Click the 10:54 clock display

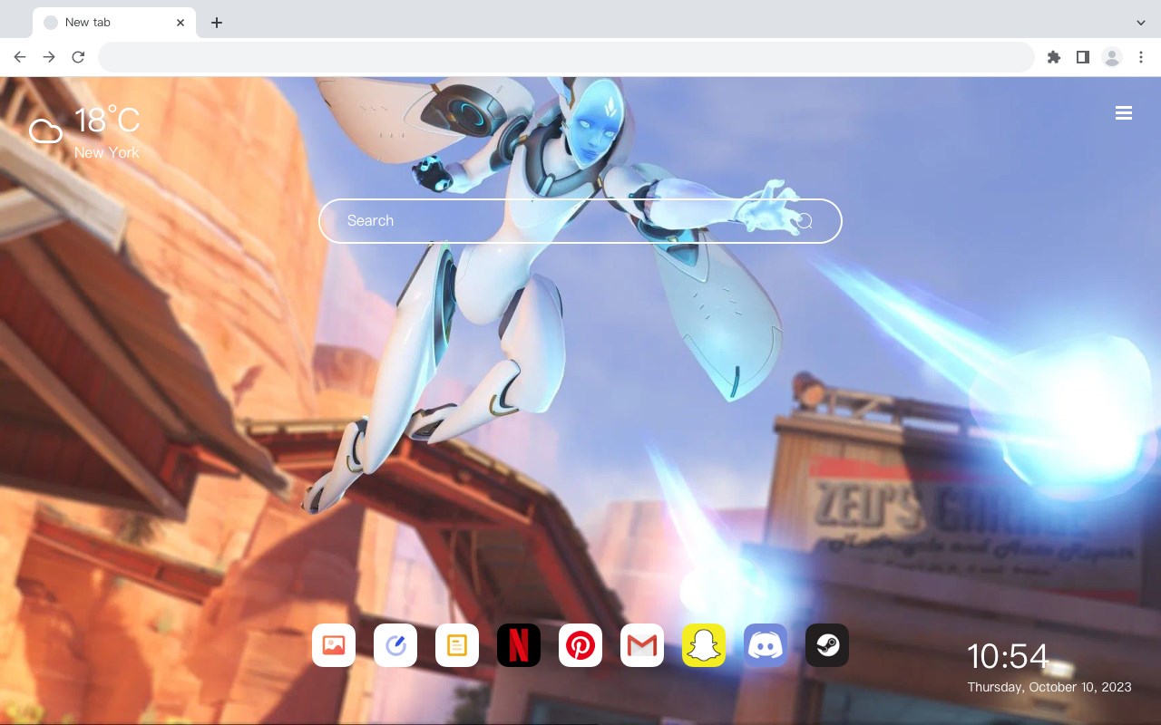[1008, 656]
